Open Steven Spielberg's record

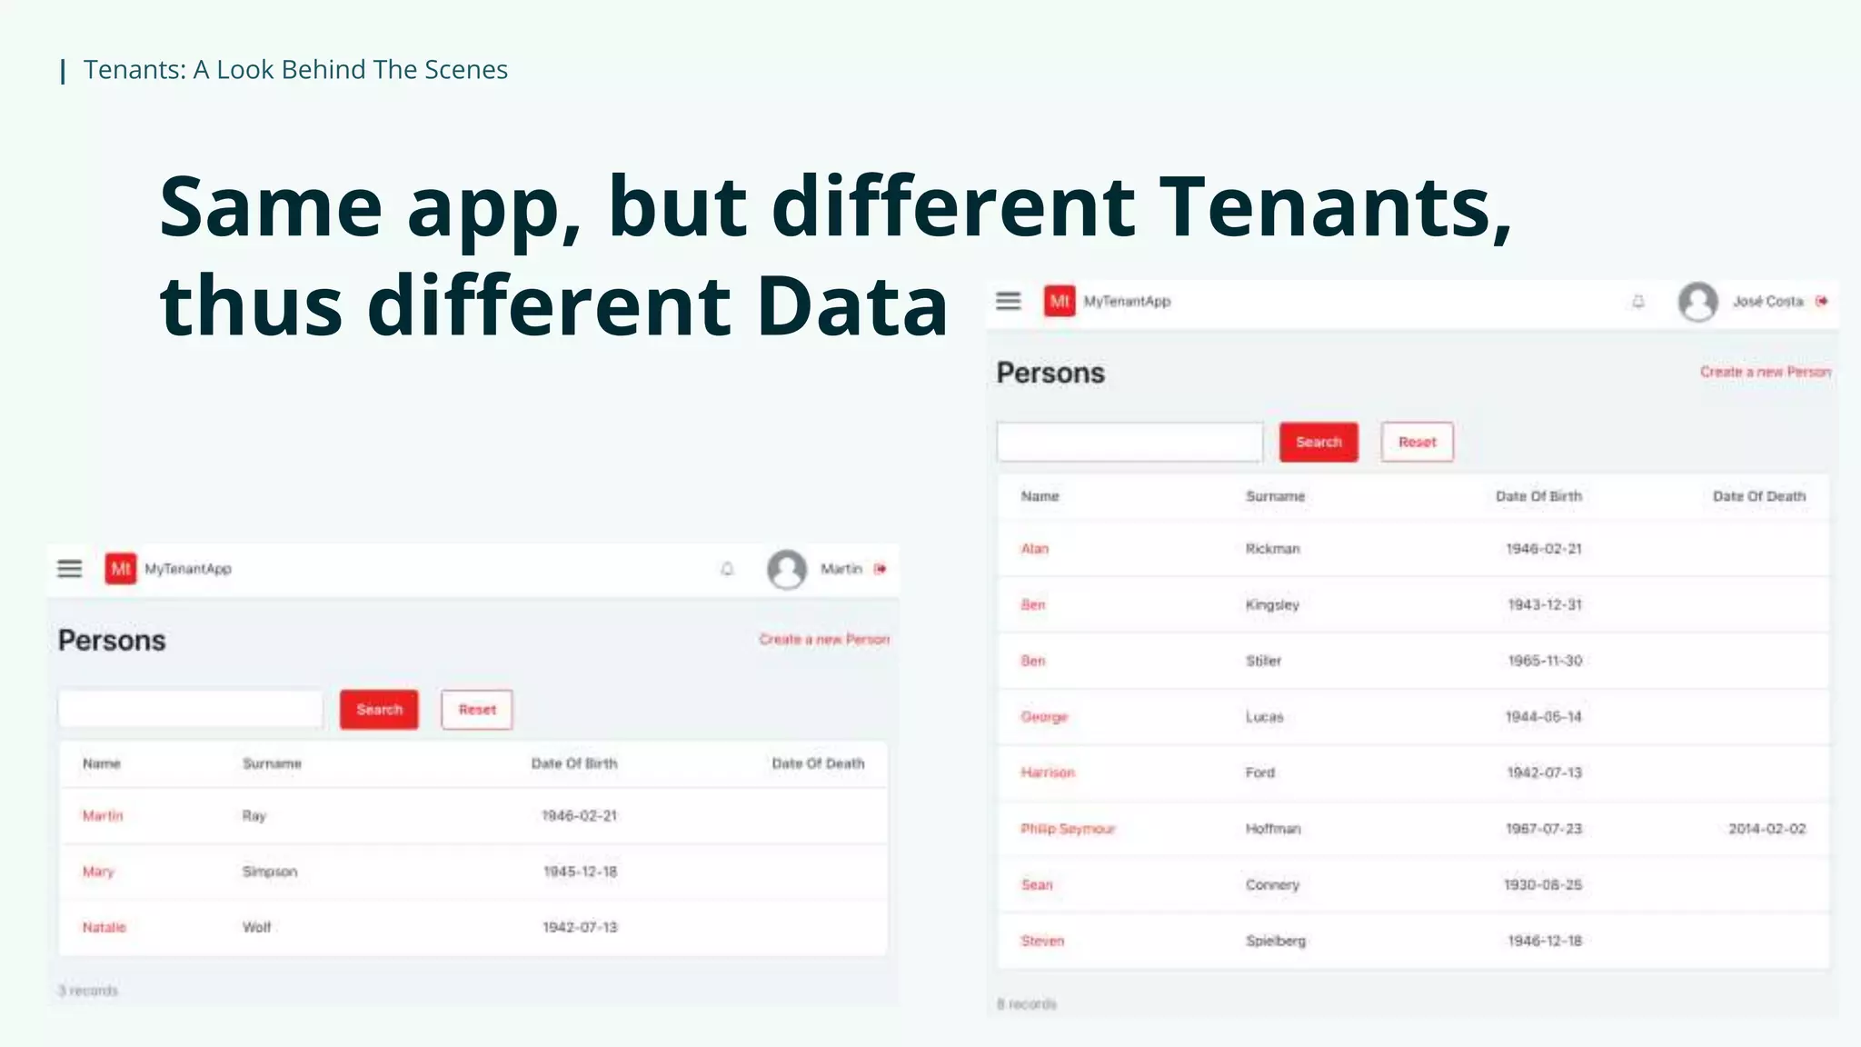point(1042,941)
